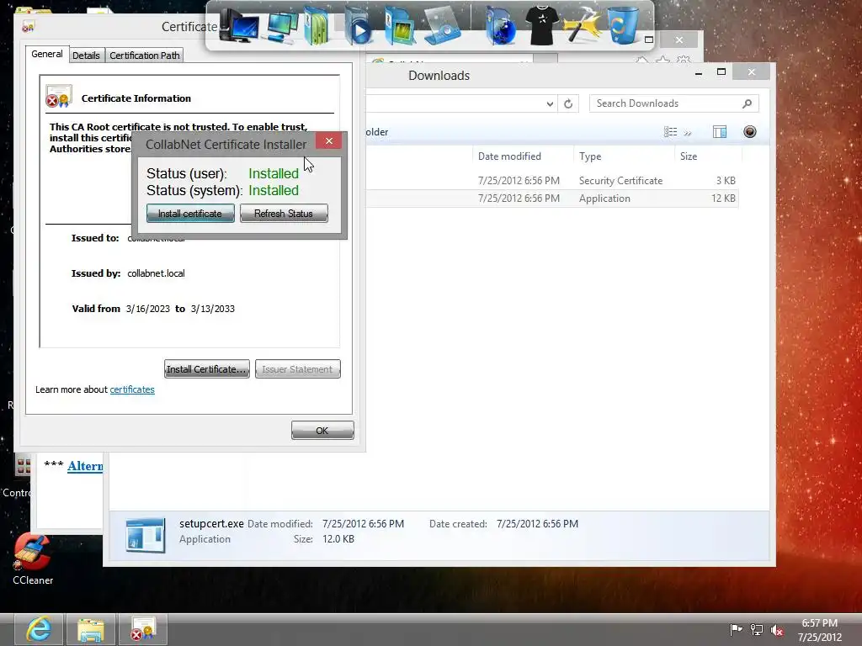
Task: Click the certificate icon in Certificate title bar
Action: tap(29, 26)
